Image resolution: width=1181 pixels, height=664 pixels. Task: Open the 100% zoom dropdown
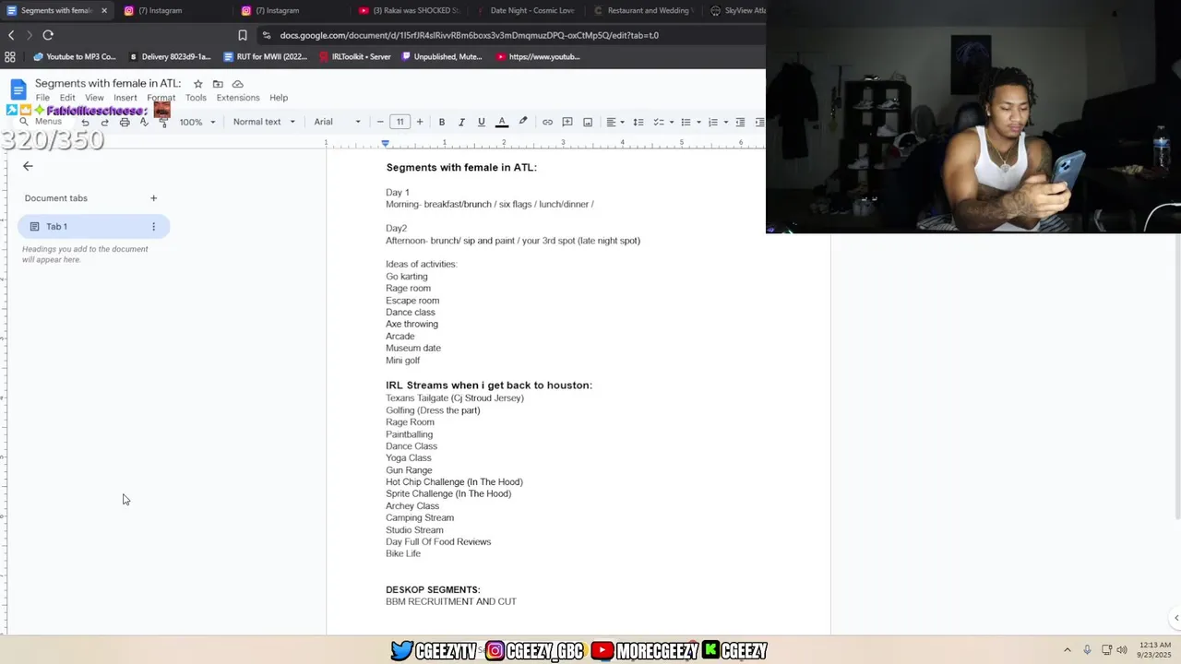click(197, 122)
